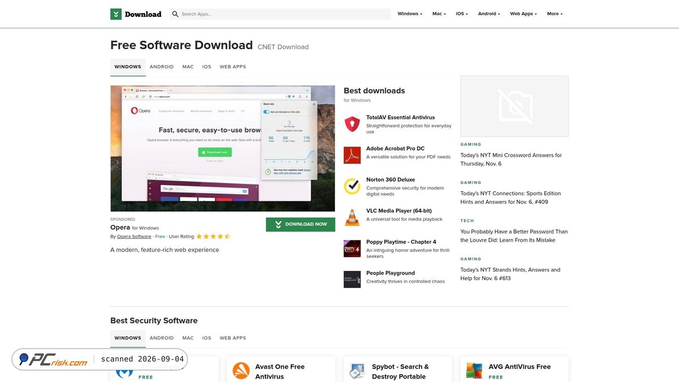Click the Opera for Windows title
Screen dimensions: 679x382
tap(135, 228)
